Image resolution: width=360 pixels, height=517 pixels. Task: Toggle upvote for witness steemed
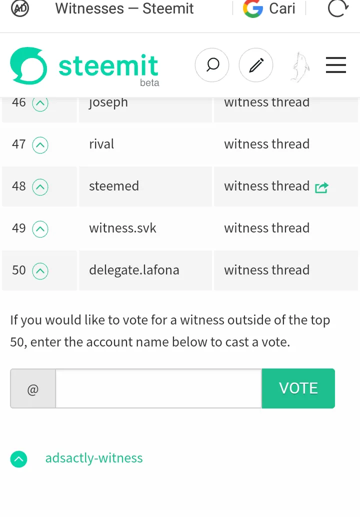coord(40,187)
